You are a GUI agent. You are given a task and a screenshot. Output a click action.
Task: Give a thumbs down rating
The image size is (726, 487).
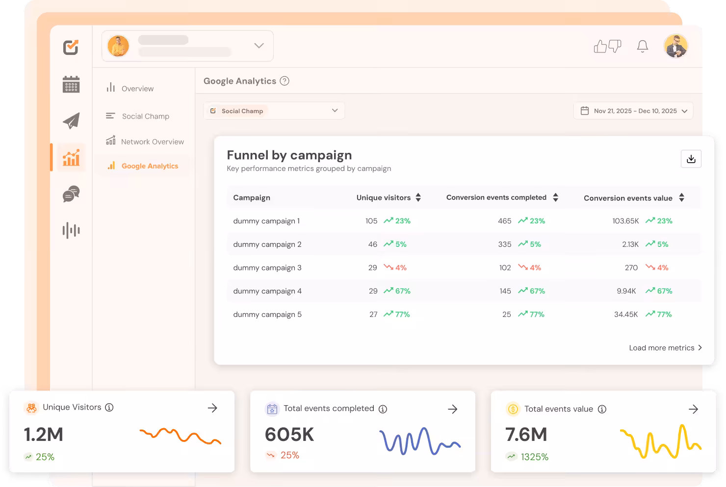[x=615, y=46]
